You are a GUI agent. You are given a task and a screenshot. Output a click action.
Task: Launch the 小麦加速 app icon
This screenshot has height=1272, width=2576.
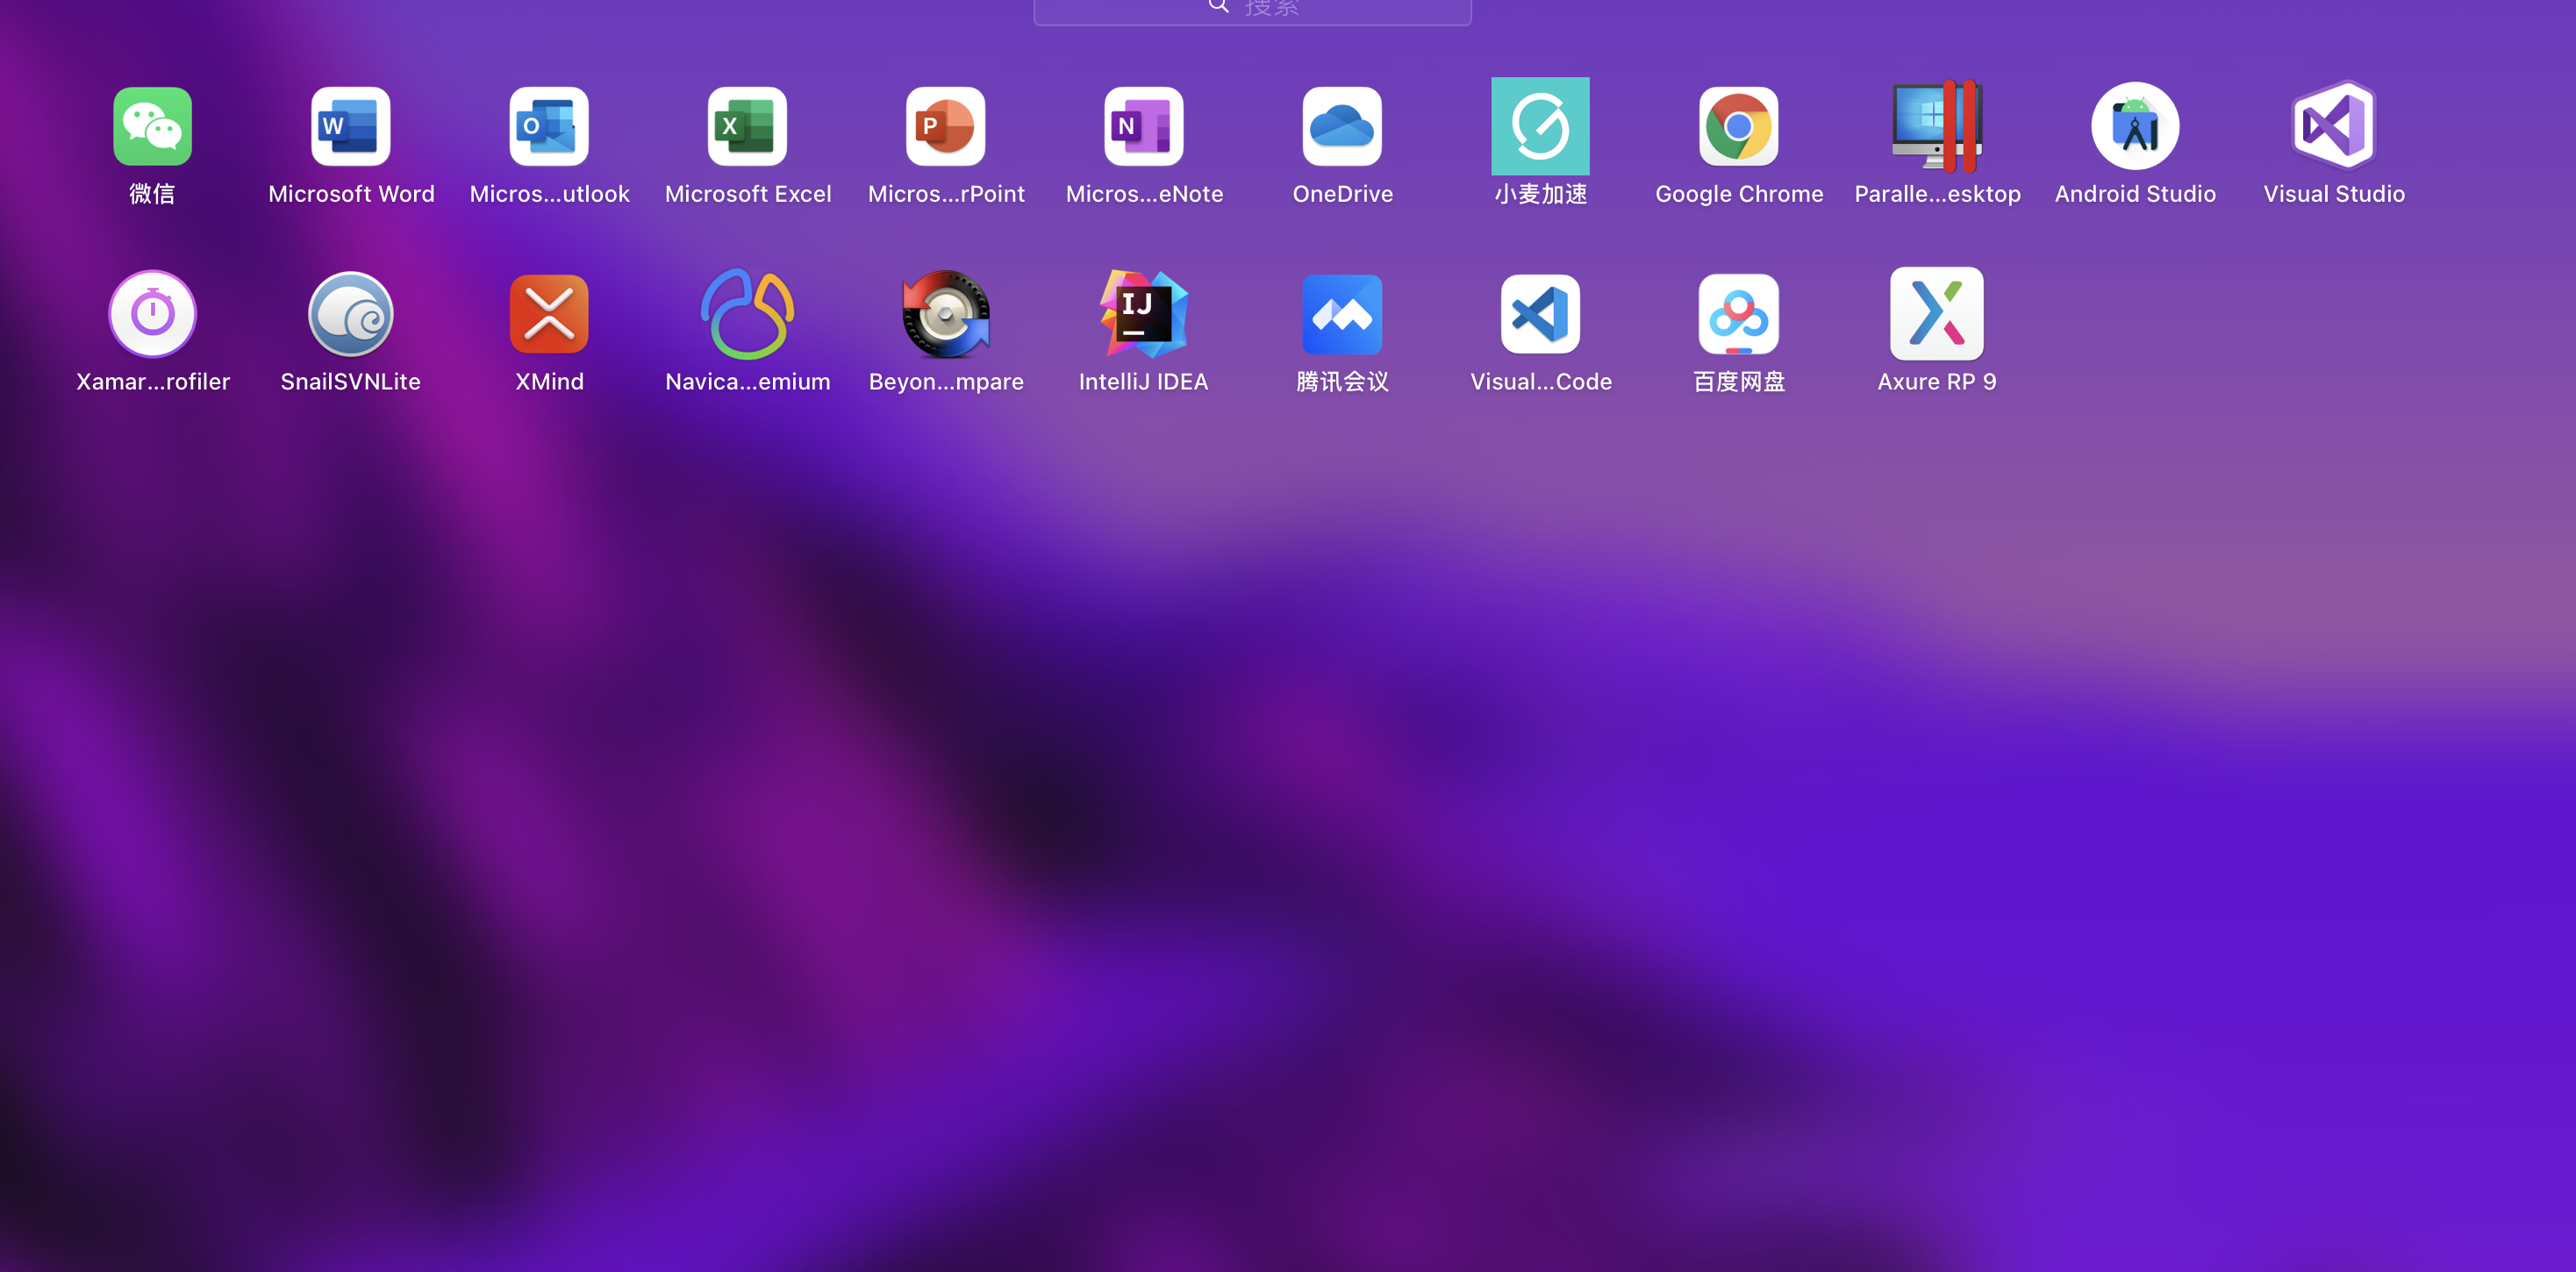[x=1540, y=126]
